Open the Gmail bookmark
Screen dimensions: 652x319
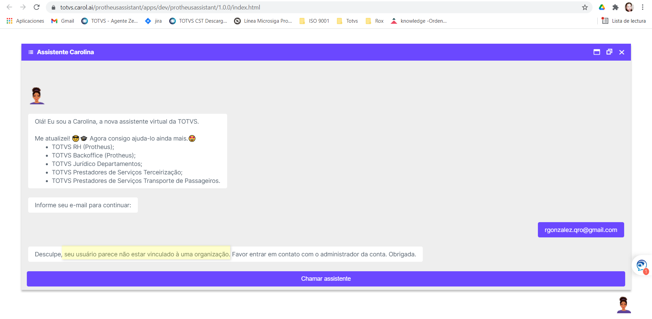point(62,21)
